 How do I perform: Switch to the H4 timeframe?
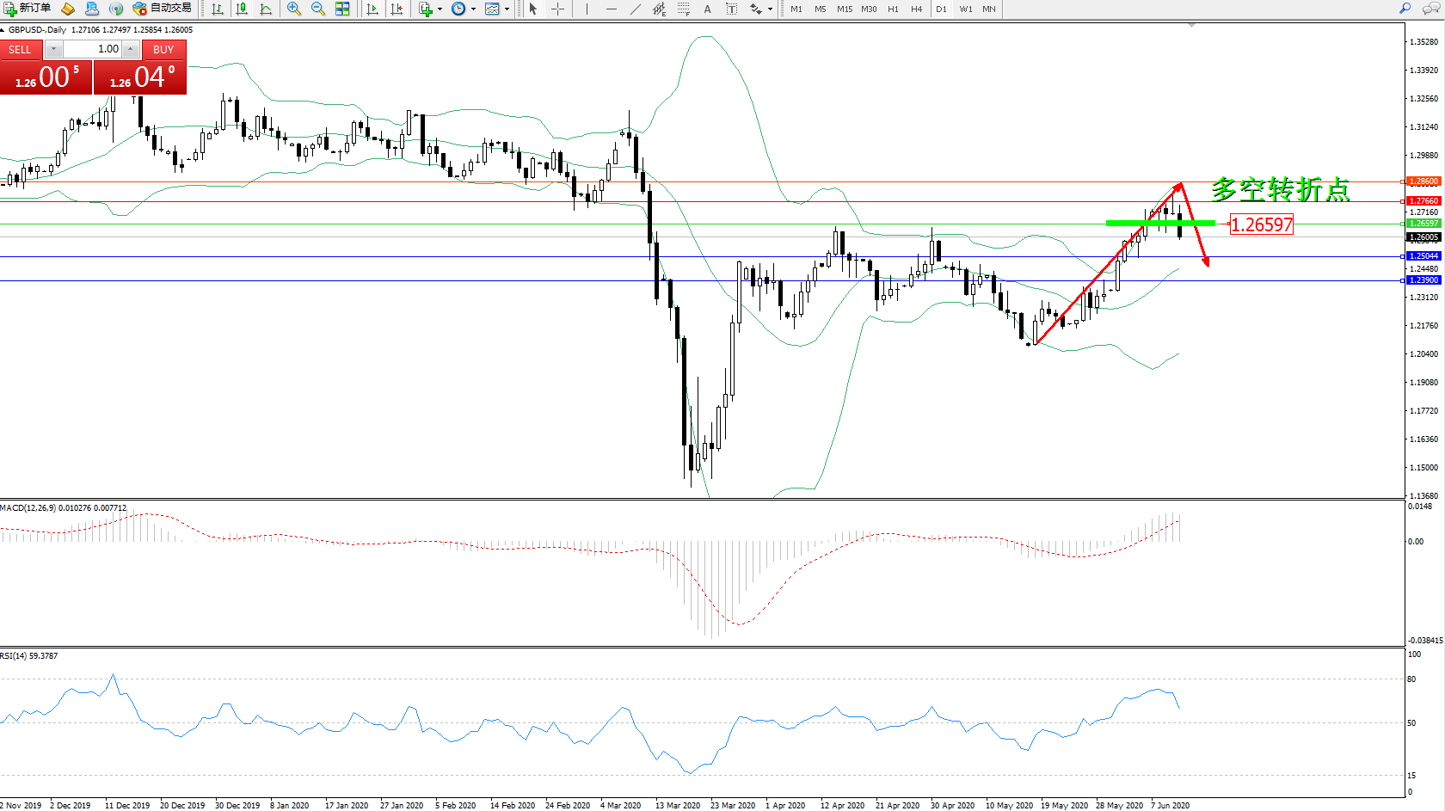[x=916, y=9]
